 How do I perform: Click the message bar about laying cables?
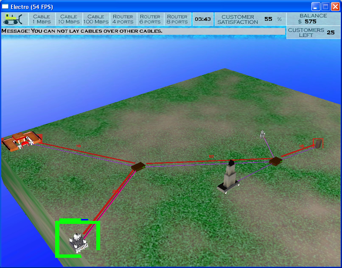(x=143, y=31)
